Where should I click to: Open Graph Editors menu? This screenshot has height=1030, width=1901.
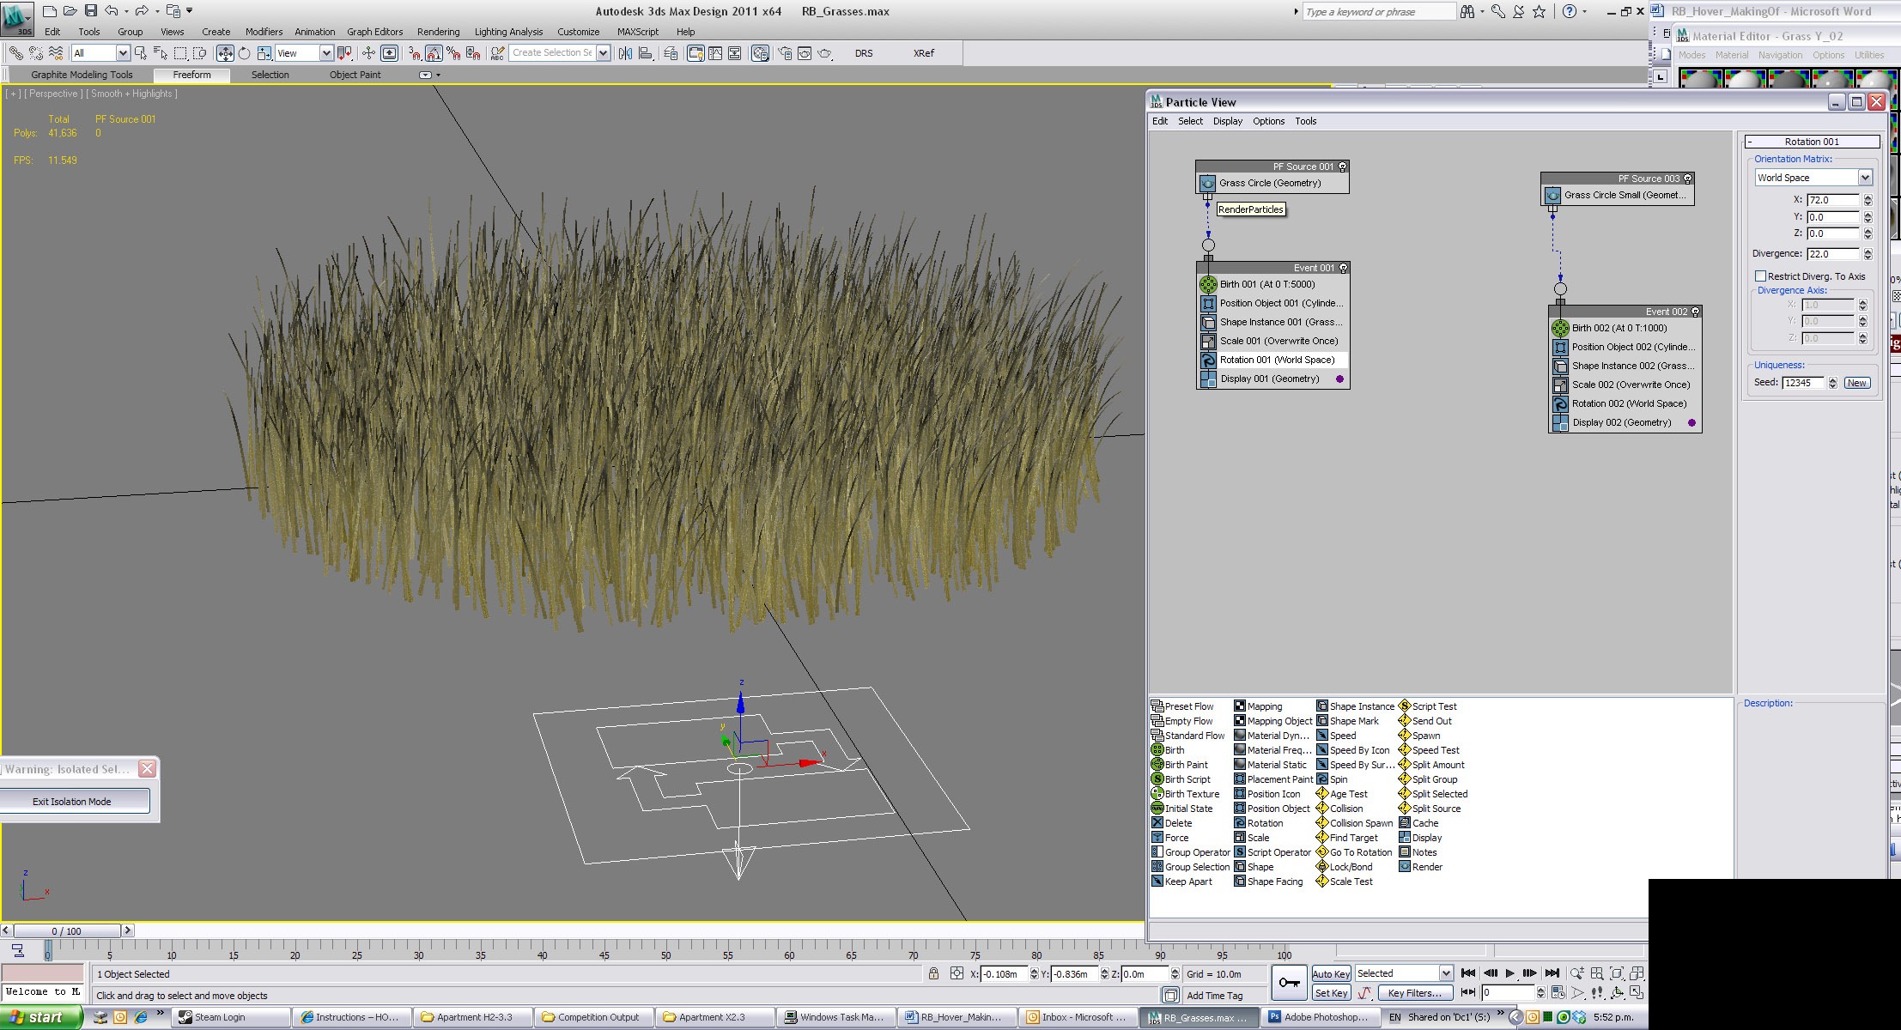coord(374,32)
